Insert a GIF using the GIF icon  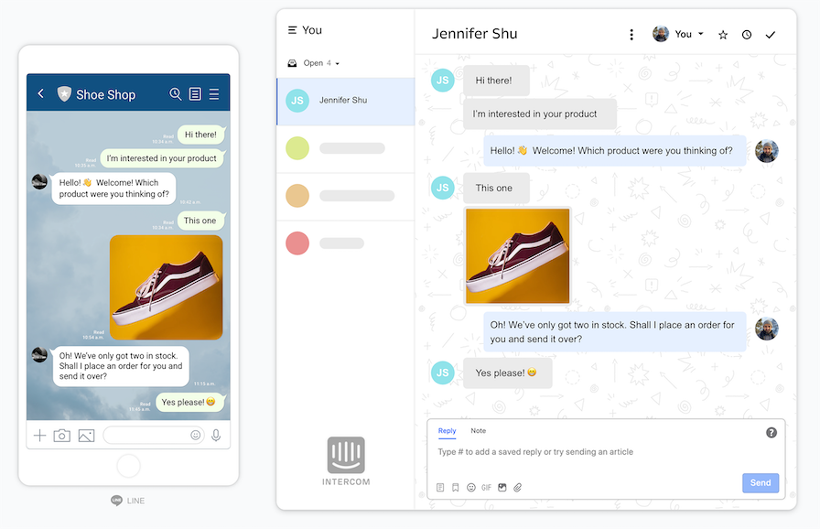point(486,487)
